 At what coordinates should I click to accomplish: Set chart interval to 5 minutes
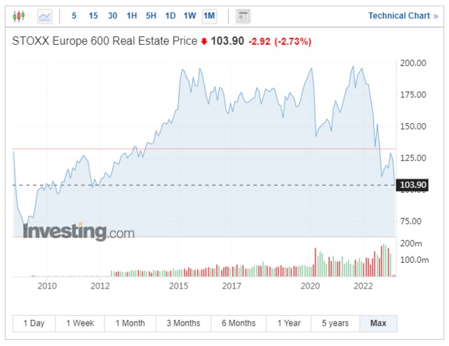(74, 15)
